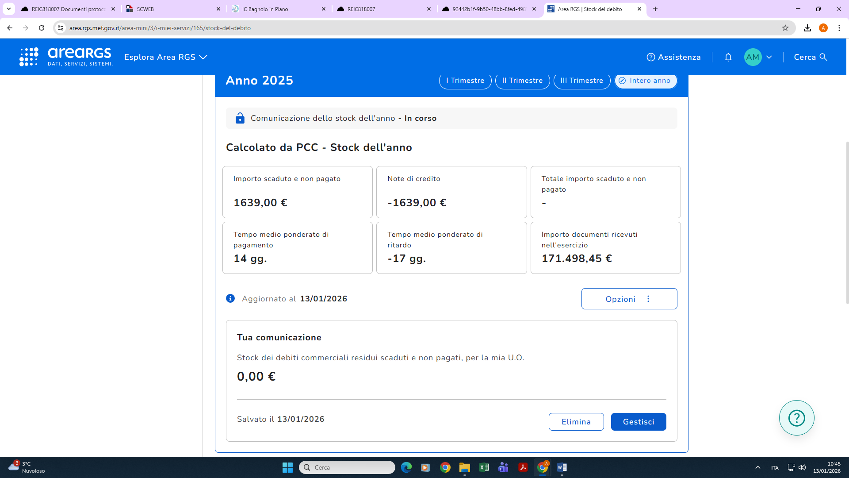
Task: Click the Gestisci button
Action: pyautogui.click(x=638, y=422)
